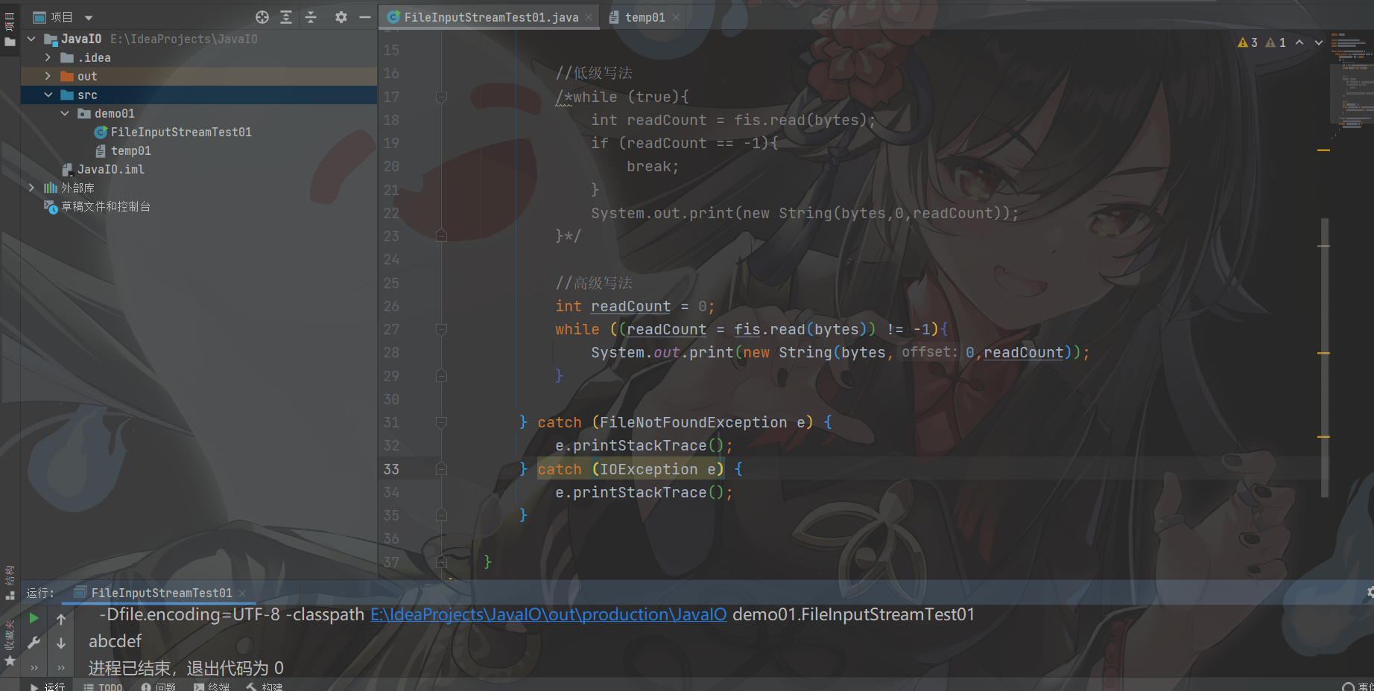Open the E:\IdeaProjects\JavaIO\out\production\JavaIO link
This screenshot has width=1374, height=691.
(x=548, y=614)
